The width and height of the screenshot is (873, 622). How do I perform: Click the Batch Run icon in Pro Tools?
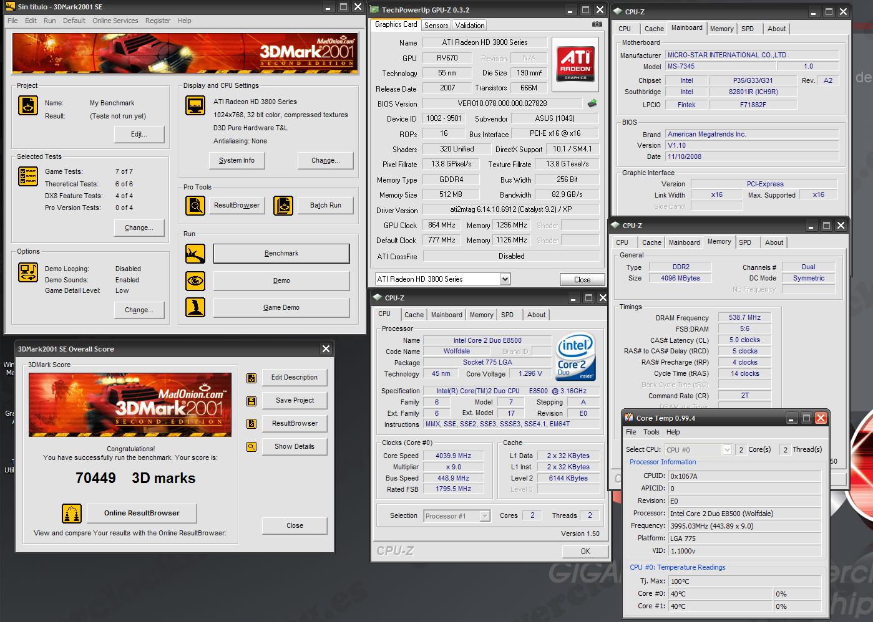pyautogui.click(x=283, y=205)
